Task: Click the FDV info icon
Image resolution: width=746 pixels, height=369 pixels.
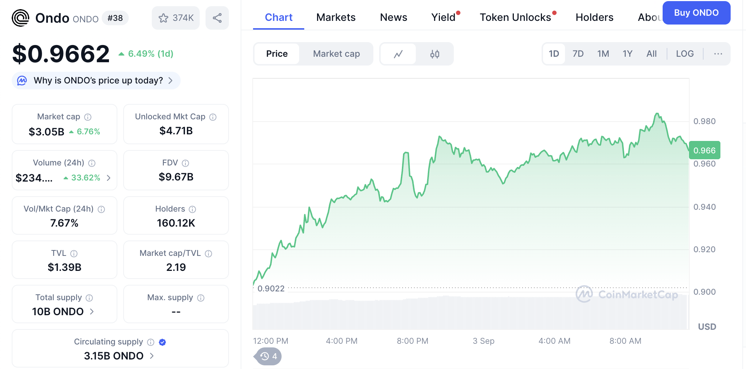Action: tap(185, 163)
